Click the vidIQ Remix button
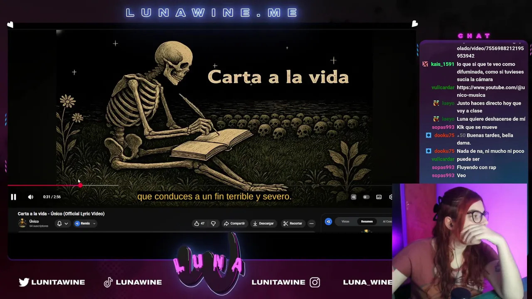 83,223
